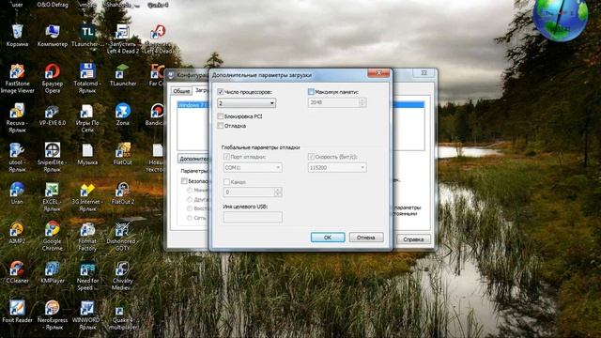This screenshot has height=338, width=601.
Task: Launch the Zona desktop shortcut
Action: point(123,115)
